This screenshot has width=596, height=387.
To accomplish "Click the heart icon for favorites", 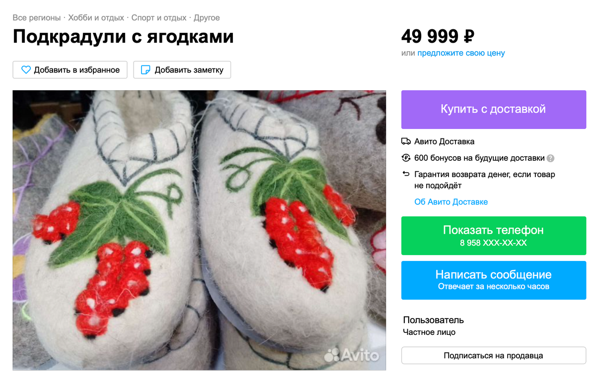I will (26, 70).
